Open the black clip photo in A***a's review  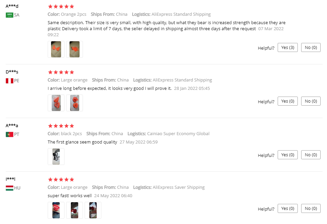[56, 157]
